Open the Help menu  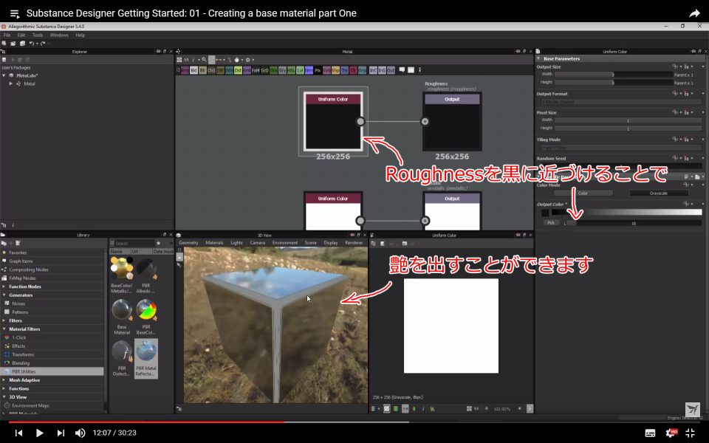click(80, 35)
